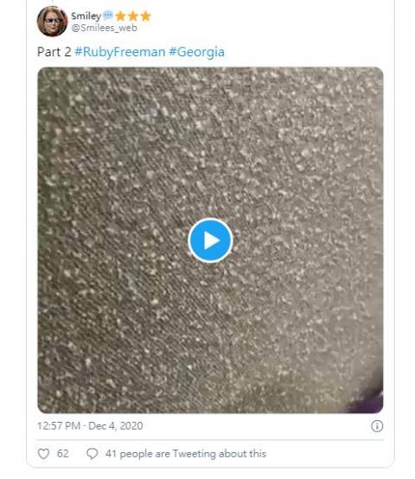415x479 pixels.
Task: Click the 62 likes count
Action: (x=63, y=454)
